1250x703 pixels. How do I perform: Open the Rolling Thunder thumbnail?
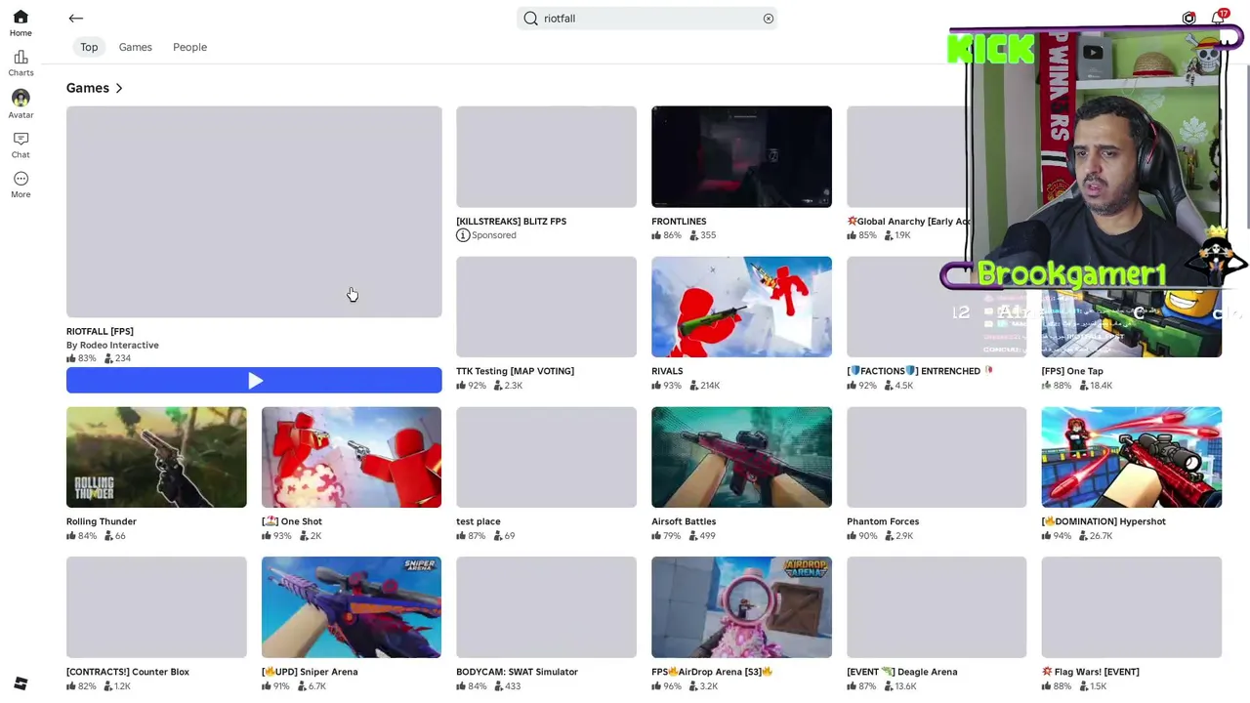pyautogui.click(x=156, y=457)
